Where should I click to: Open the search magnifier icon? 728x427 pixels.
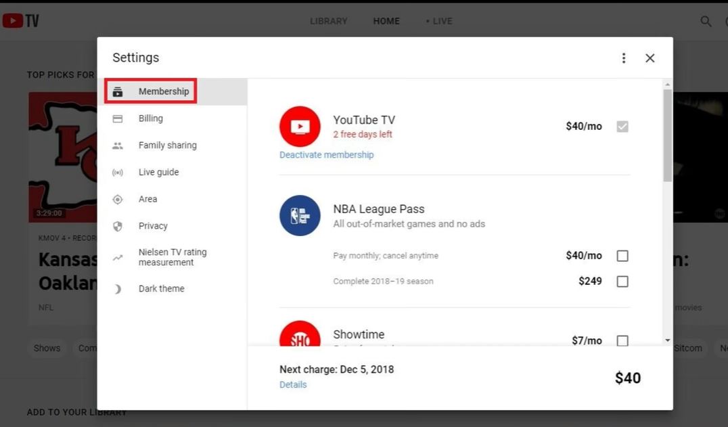click(706, 22)
